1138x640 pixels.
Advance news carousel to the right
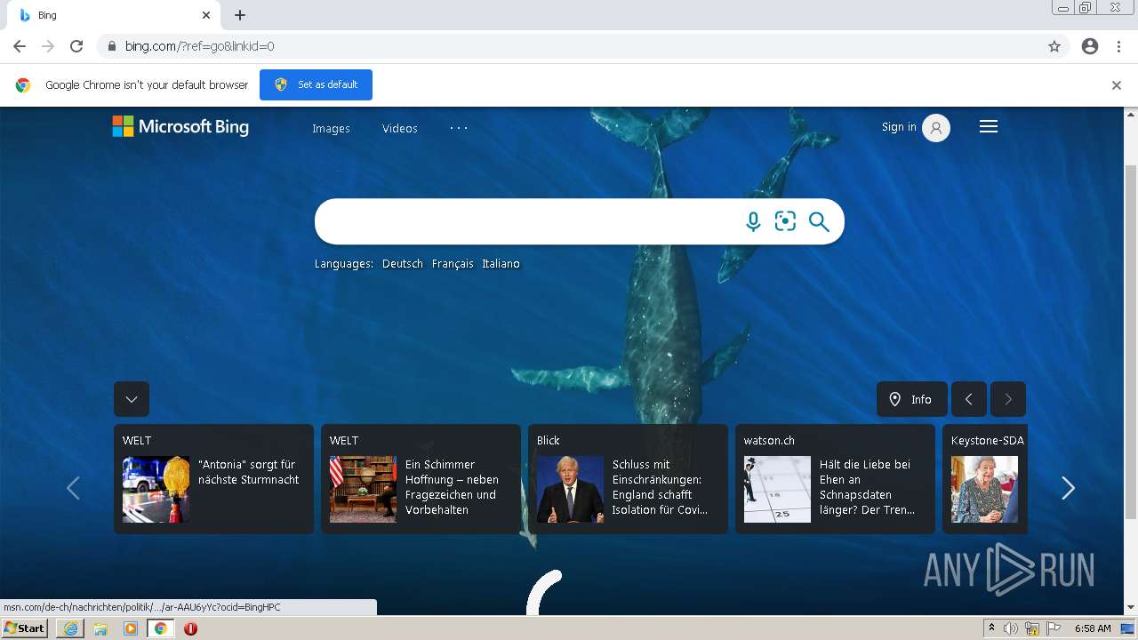[1068, 488]
